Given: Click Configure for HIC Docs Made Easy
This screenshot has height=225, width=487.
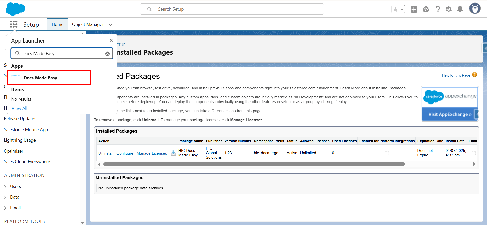Looking at the screenshot, I should tap(125, 153).
